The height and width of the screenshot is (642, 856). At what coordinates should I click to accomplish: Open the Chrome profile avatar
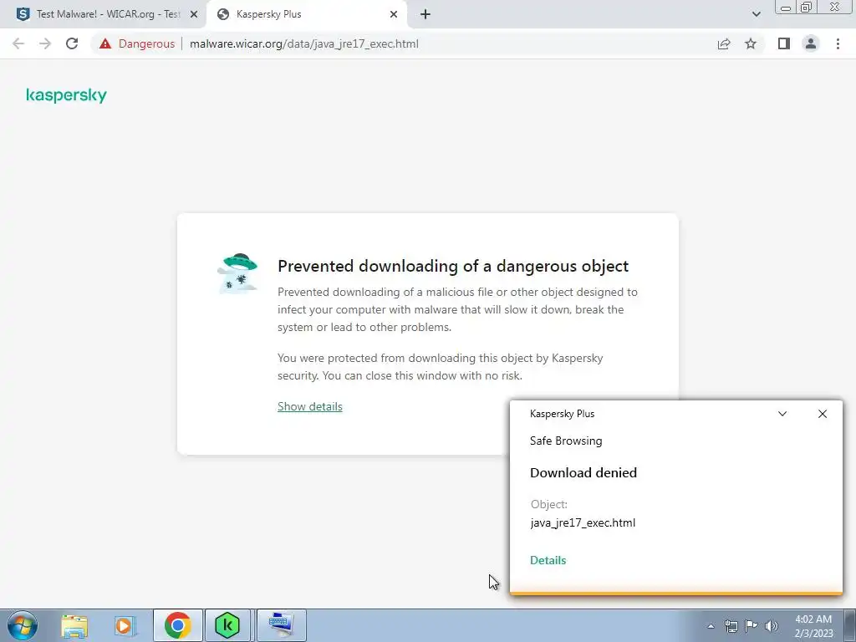pyautogui.click(x=811, y=43)
